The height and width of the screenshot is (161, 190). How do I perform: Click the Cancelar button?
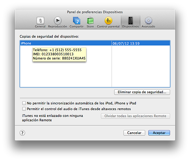coord(134,133)
